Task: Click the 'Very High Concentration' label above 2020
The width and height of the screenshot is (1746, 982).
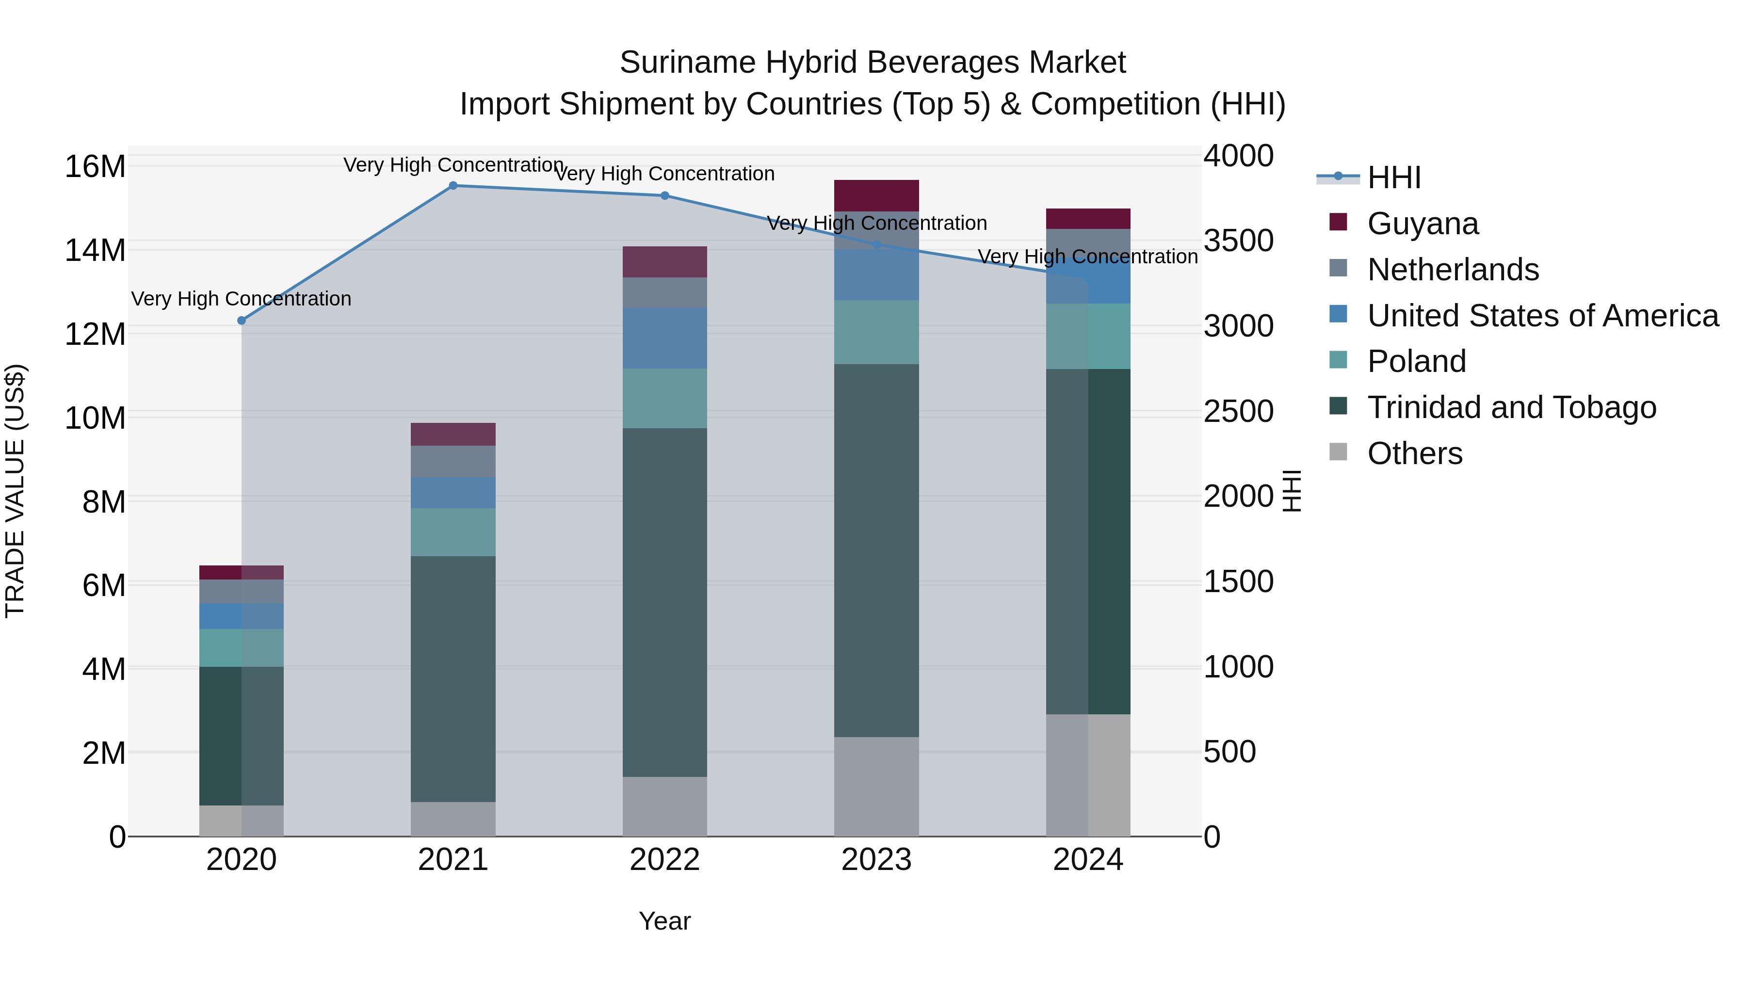Action: (242, 299)
